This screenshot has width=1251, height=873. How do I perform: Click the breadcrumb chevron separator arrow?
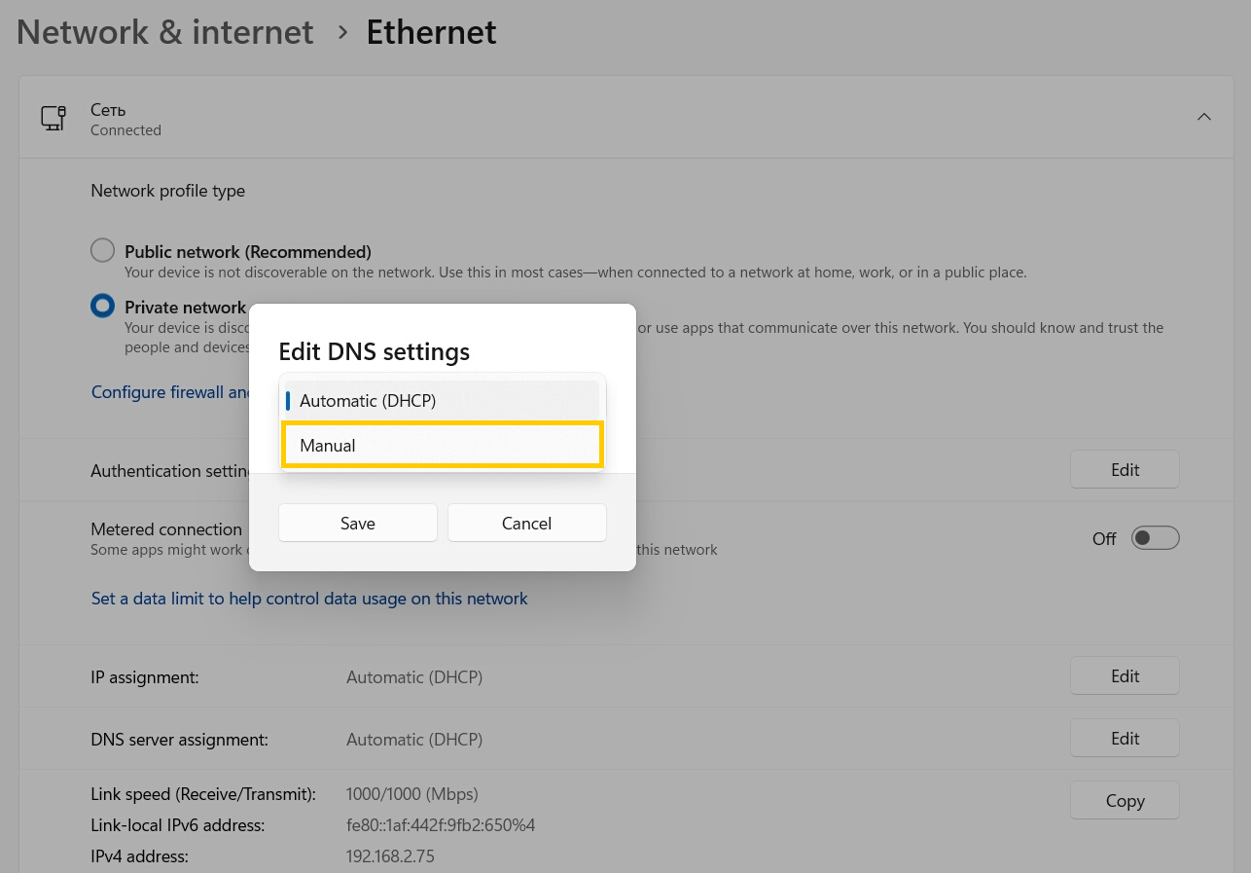pyautogui.click(x=341, y=32)
